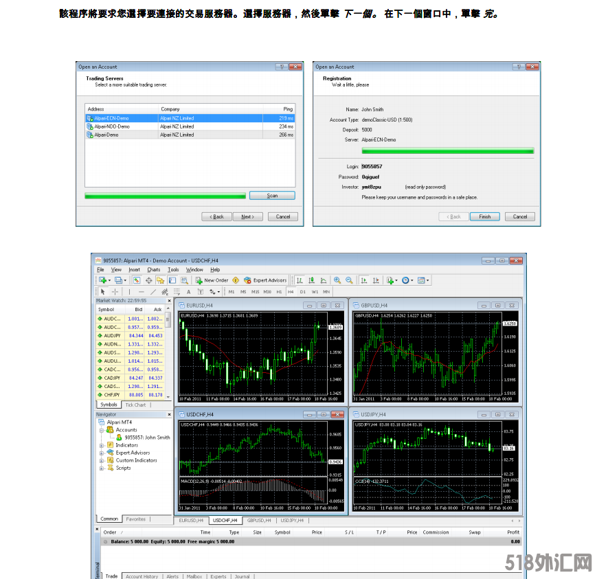Expand the Scripts node in Navigator

tap(102, 468)
